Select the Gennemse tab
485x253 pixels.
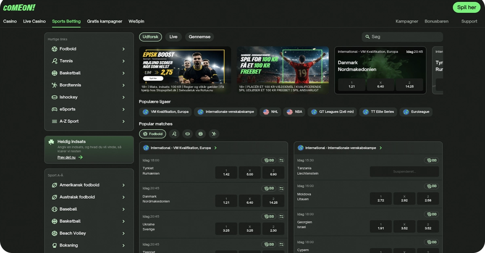click(x=200, y=37)
